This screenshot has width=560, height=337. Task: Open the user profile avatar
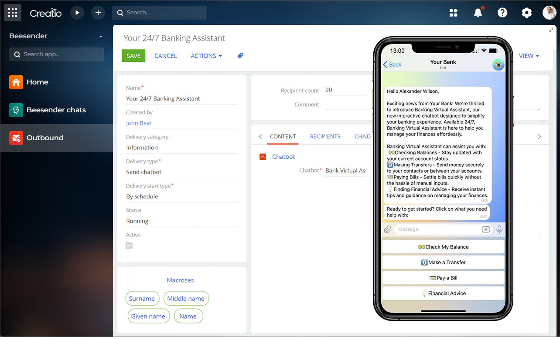pyautogui.click(x=550, y=13)
